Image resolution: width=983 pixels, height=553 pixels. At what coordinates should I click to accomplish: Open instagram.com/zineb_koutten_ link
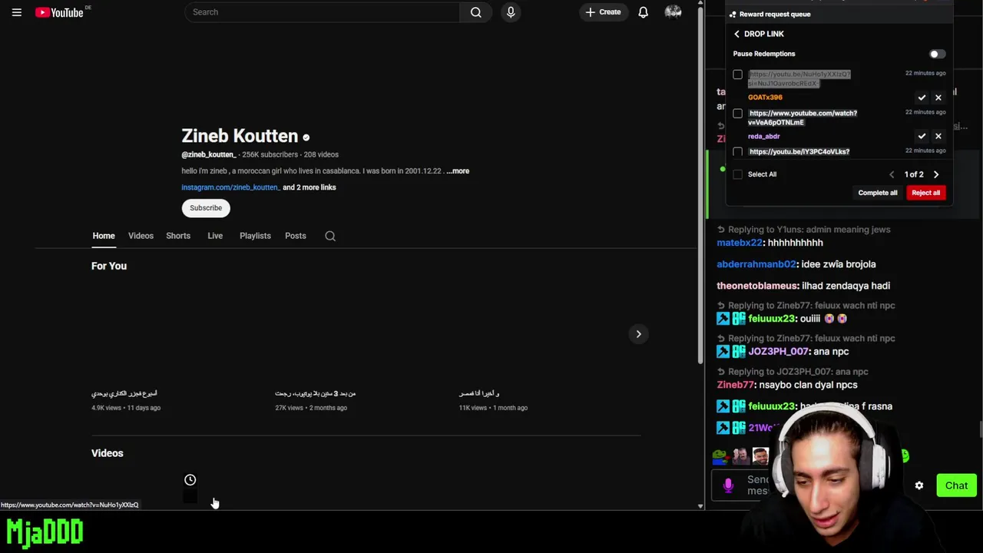230,187
